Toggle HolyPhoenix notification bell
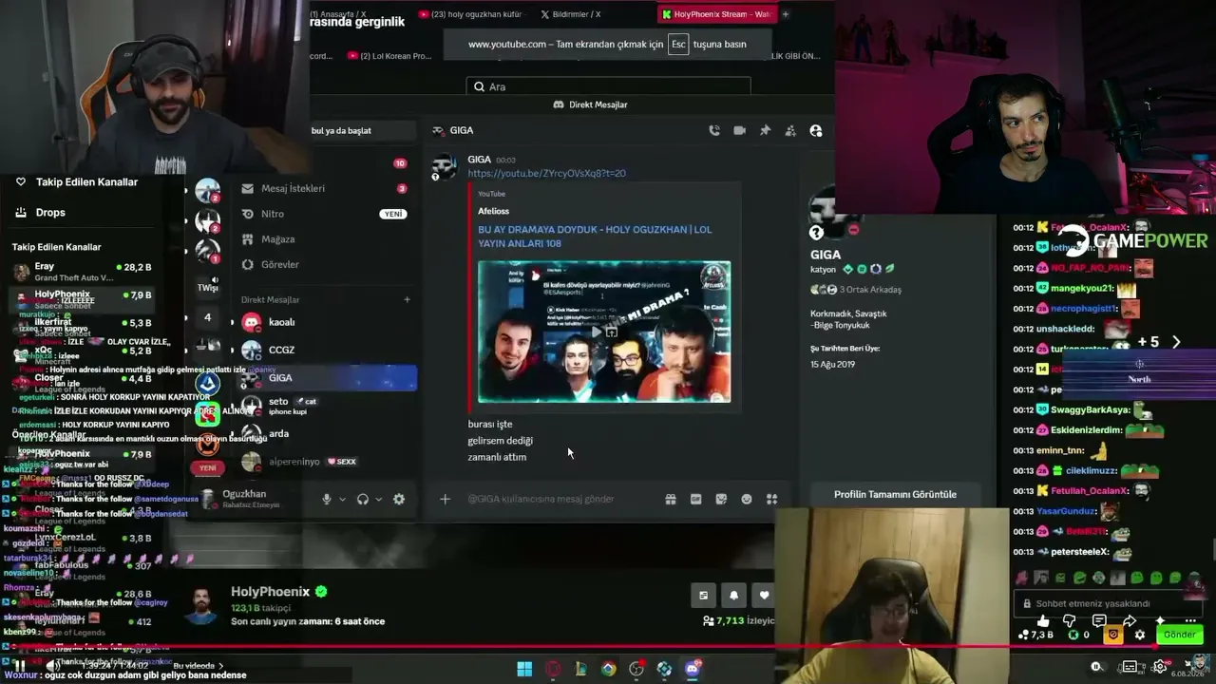The image size is (1216, 684). [x=733, y=596]
